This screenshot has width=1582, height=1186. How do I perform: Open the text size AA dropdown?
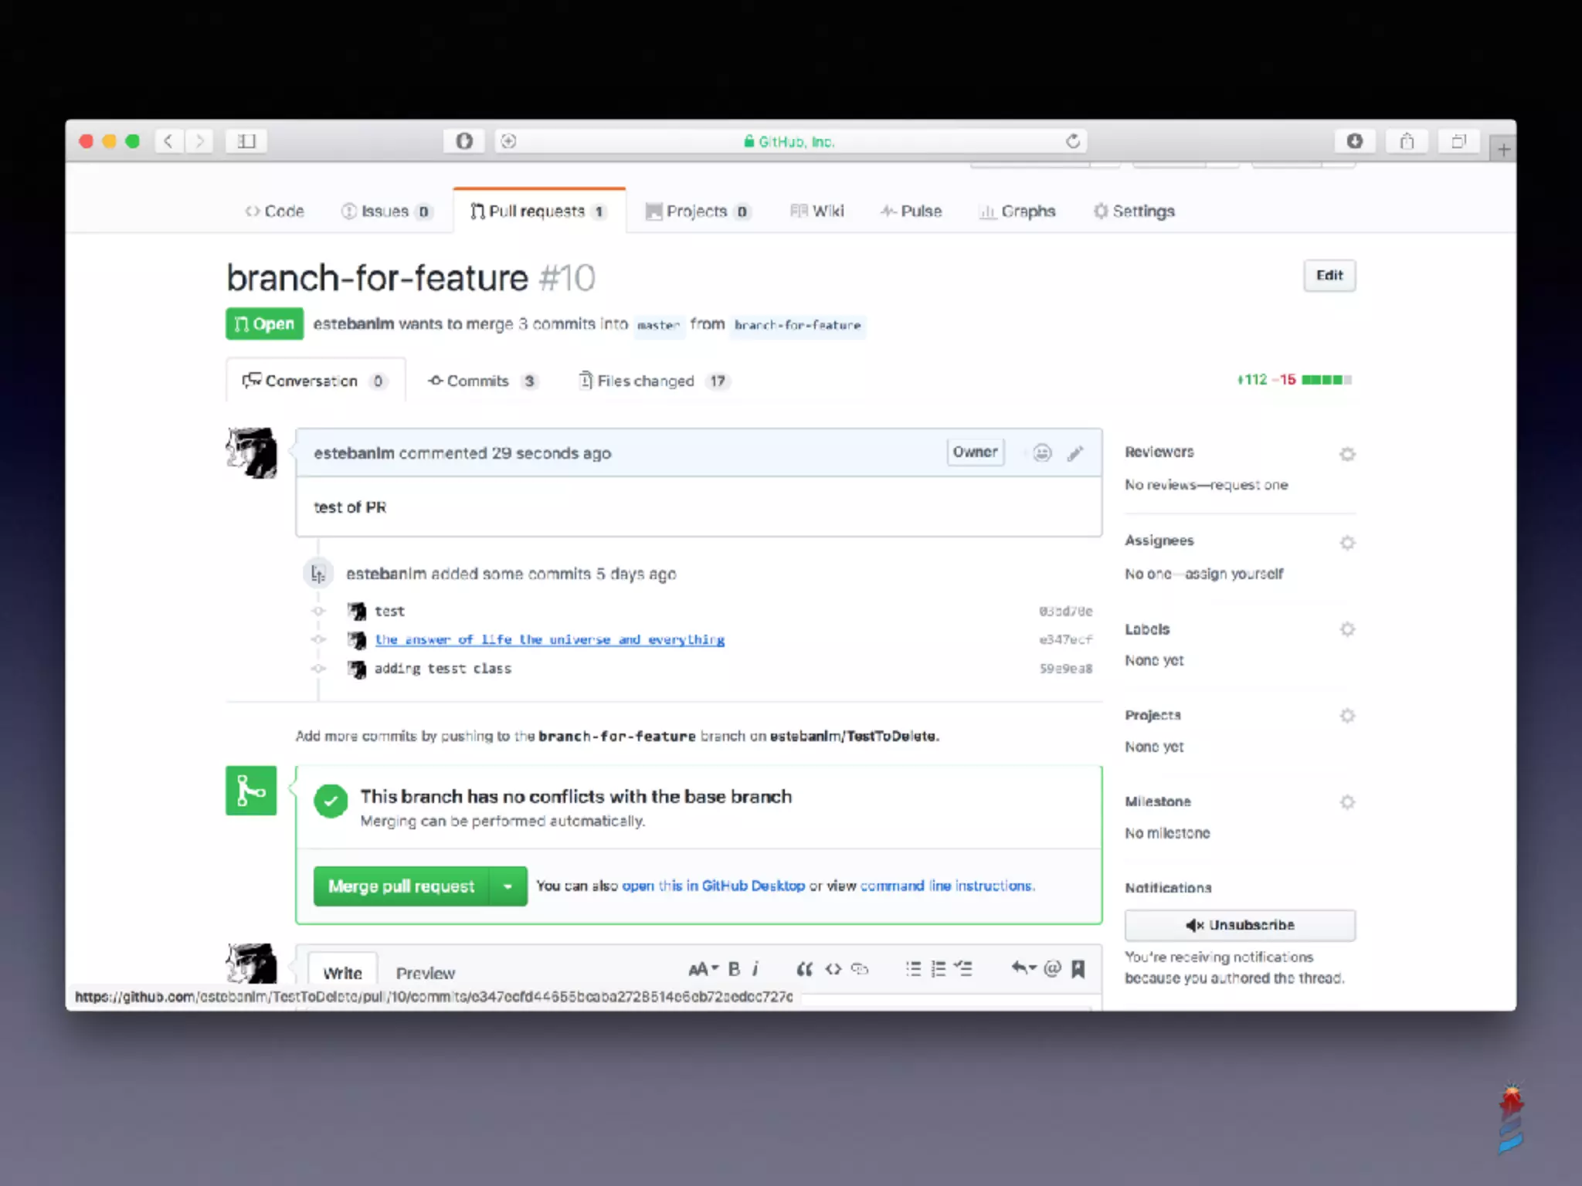click(x=702, y=969)
